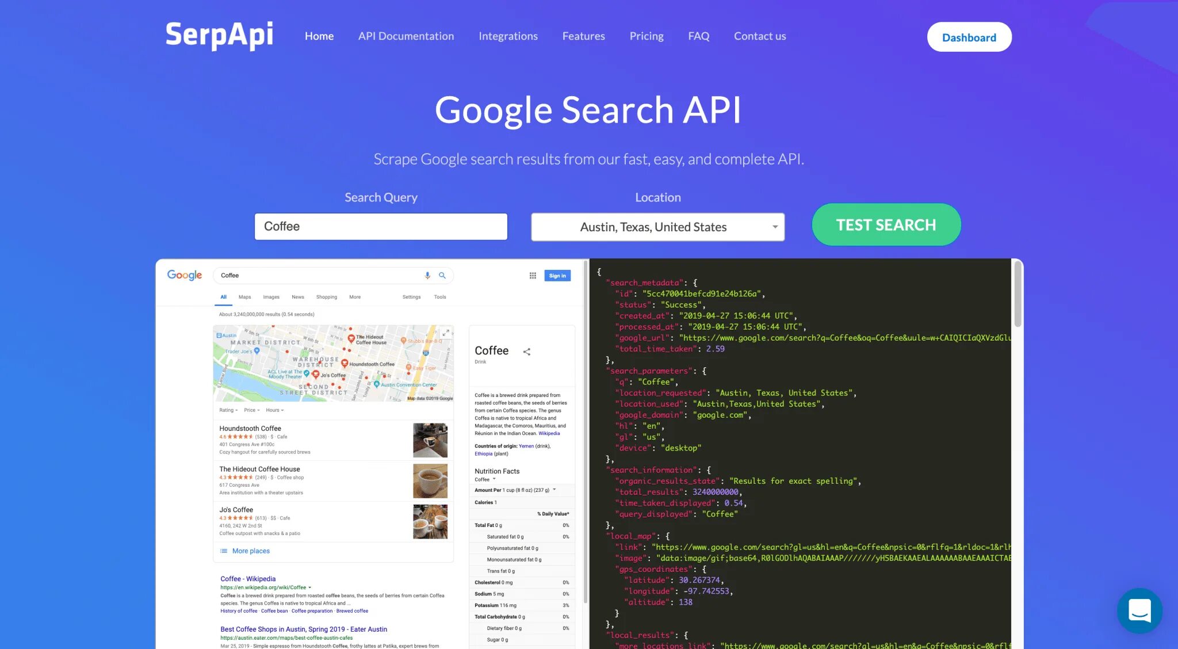1178x649 pixels.
Task: Click the share icon beside Coffee title
Action: 527,352
